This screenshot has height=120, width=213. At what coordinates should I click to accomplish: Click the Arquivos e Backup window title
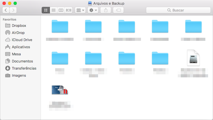tap(109, 3)
